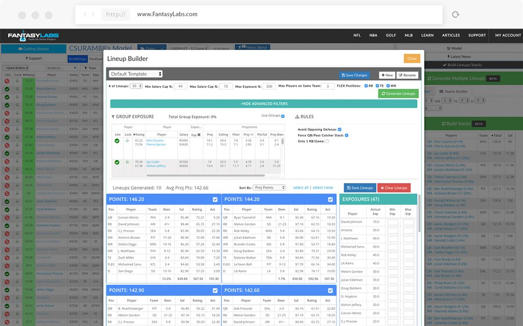Click the green like icon beside Stefon Diggs in player list
The width and height of the screenshot is (523, 326).
coord(7,290)
